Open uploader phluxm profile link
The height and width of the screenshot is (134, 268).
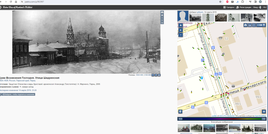pyautogui.click(x=200, y=12)
